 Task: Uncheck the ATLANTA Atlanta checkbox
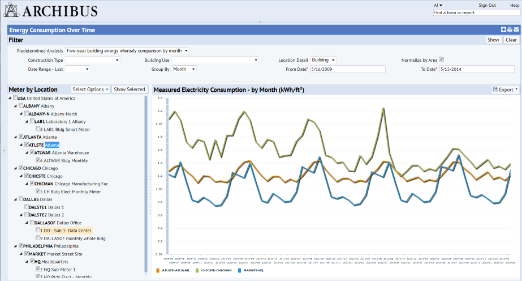[x=21, y=137]
